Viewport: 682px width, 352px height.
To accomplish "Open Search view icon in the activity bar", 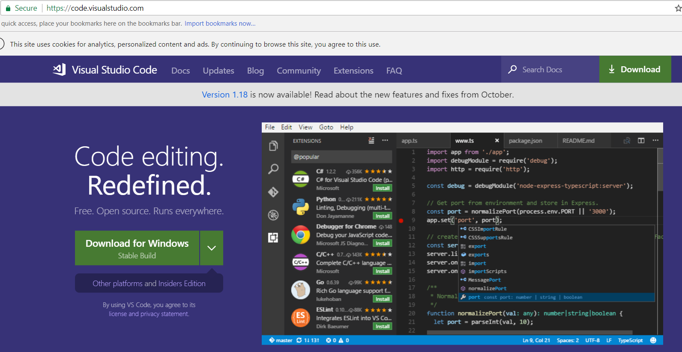I will (x=273, y=169).
